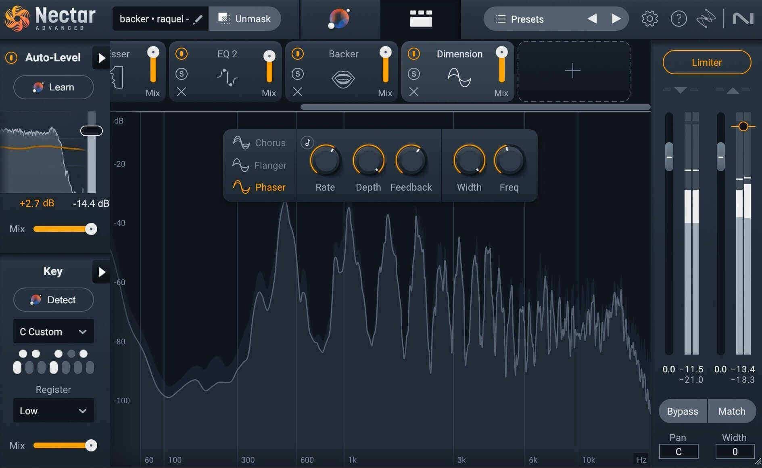The image size is (762, 468).
Task: Select the Dimension module wave icon
Action: [459, 77]
